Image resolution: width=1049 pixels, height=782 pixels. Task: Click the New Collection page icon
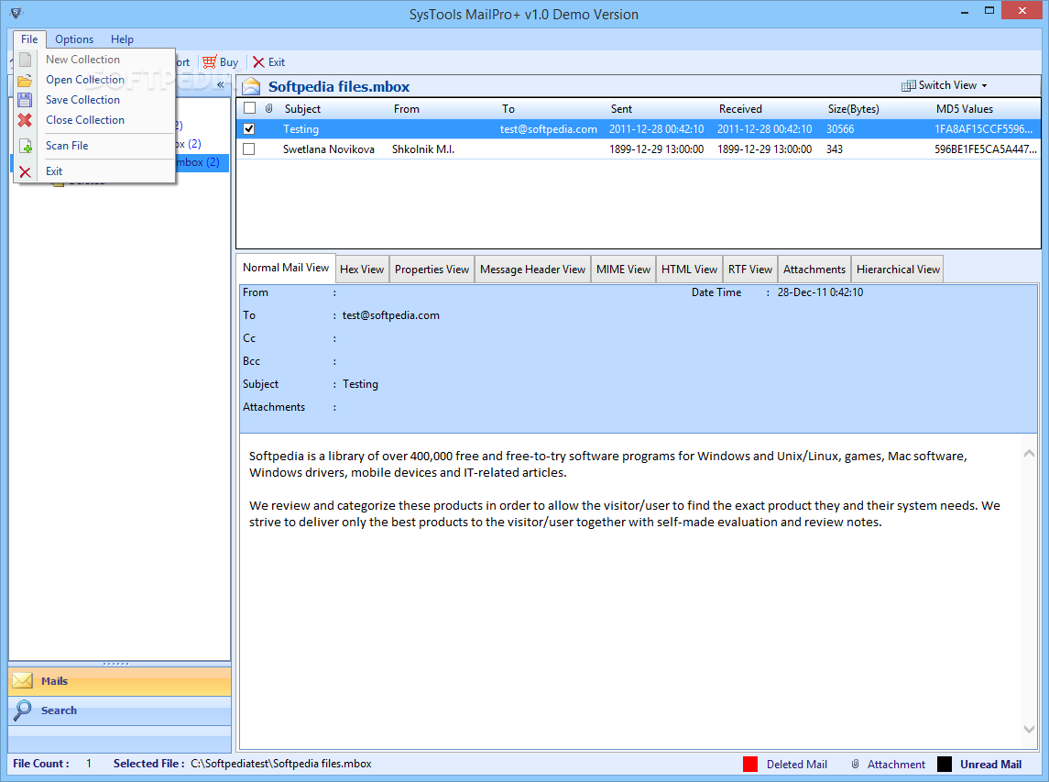pyautogui.click(x=25, y=60)
